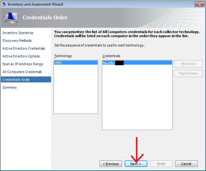
Task: Click the Finish button
Action: (161, 164)
